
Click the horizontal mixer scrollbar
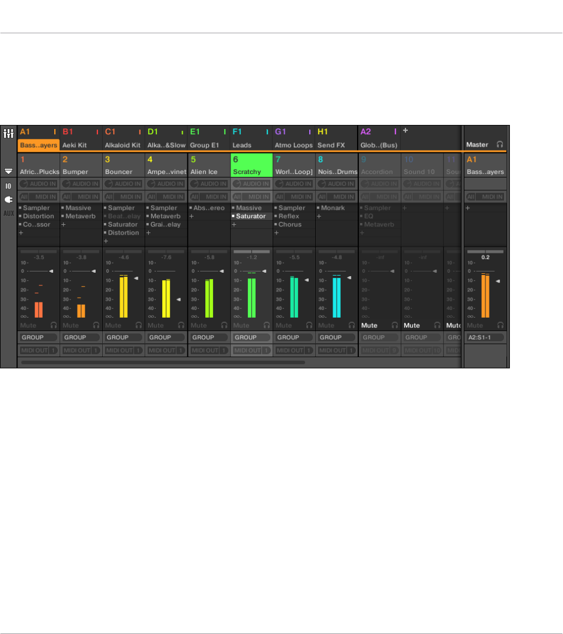[163, 363]
